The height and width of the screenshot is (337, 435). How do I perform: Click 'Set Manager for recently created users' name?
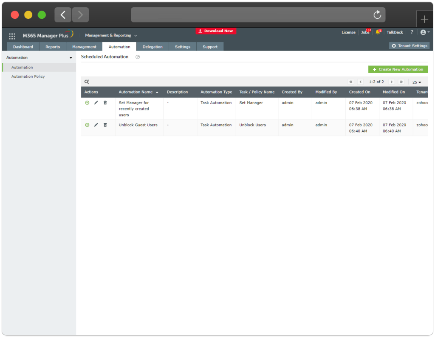134,109
